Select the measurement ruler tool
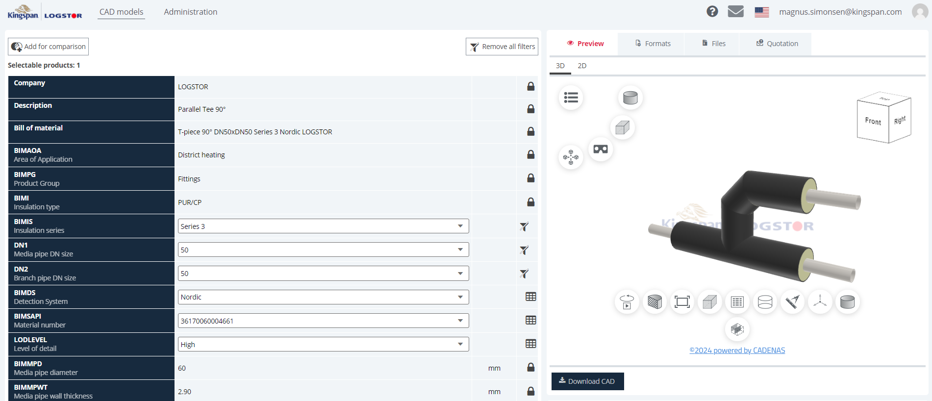Image resolution: width=932 pixels, height=401 pixels. pos(792,302)
